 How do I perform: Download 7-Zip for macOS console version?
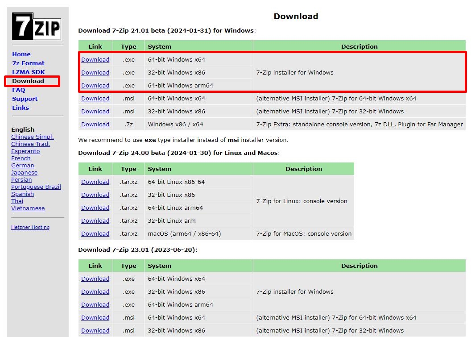[95, 233]
